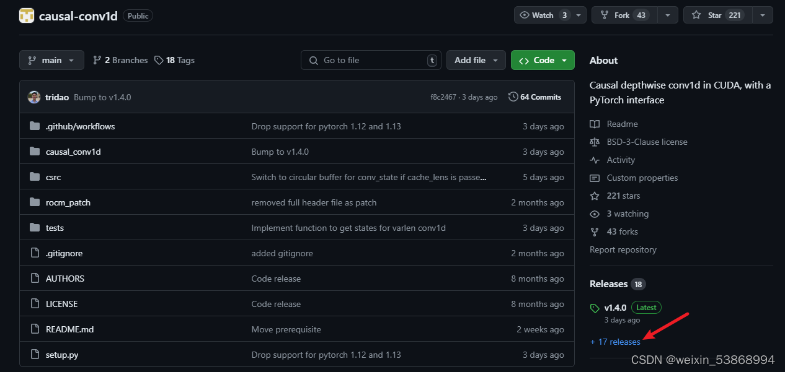785x372 pixels.
Task: Click the folder icon beside csrc
Action: coord(34,177)
